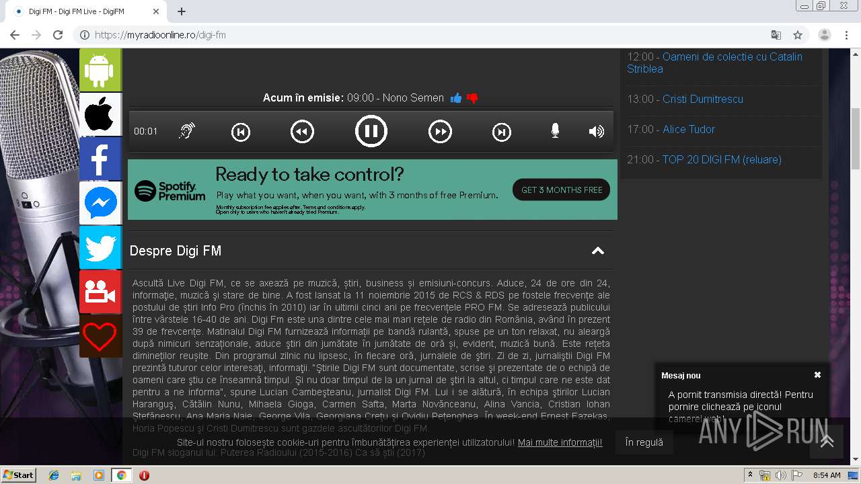Open the webcam video camera icon
Screen dimensions: 861x484
point(100,292)
